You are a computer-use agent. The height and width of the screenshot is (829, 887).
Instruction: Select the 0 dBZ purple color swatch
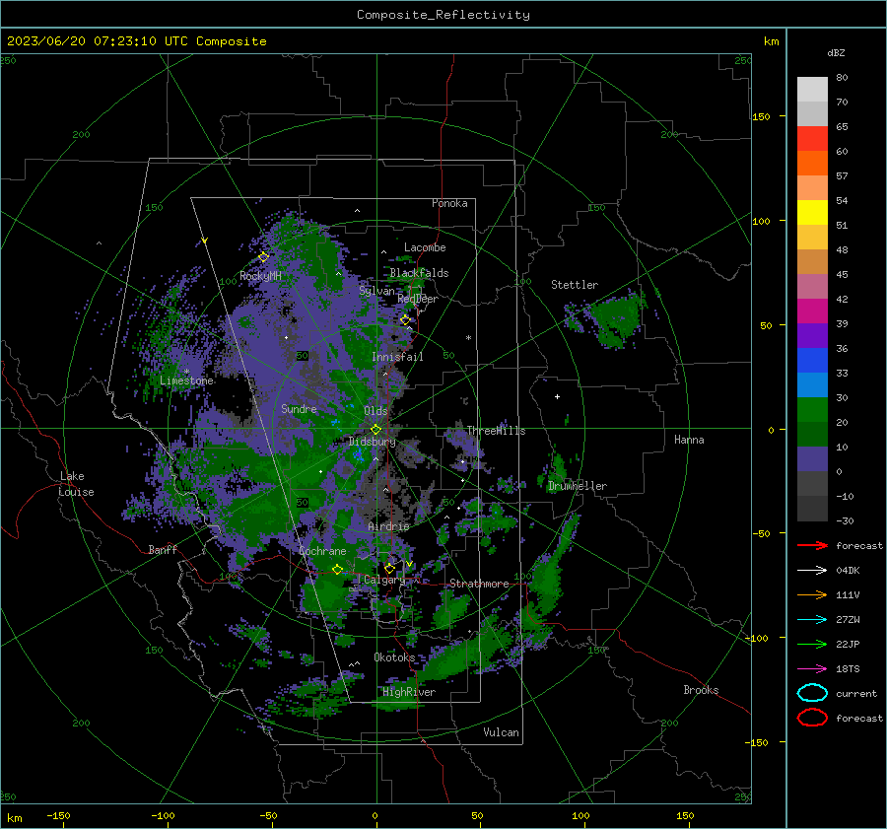click(x=812, y=458)
